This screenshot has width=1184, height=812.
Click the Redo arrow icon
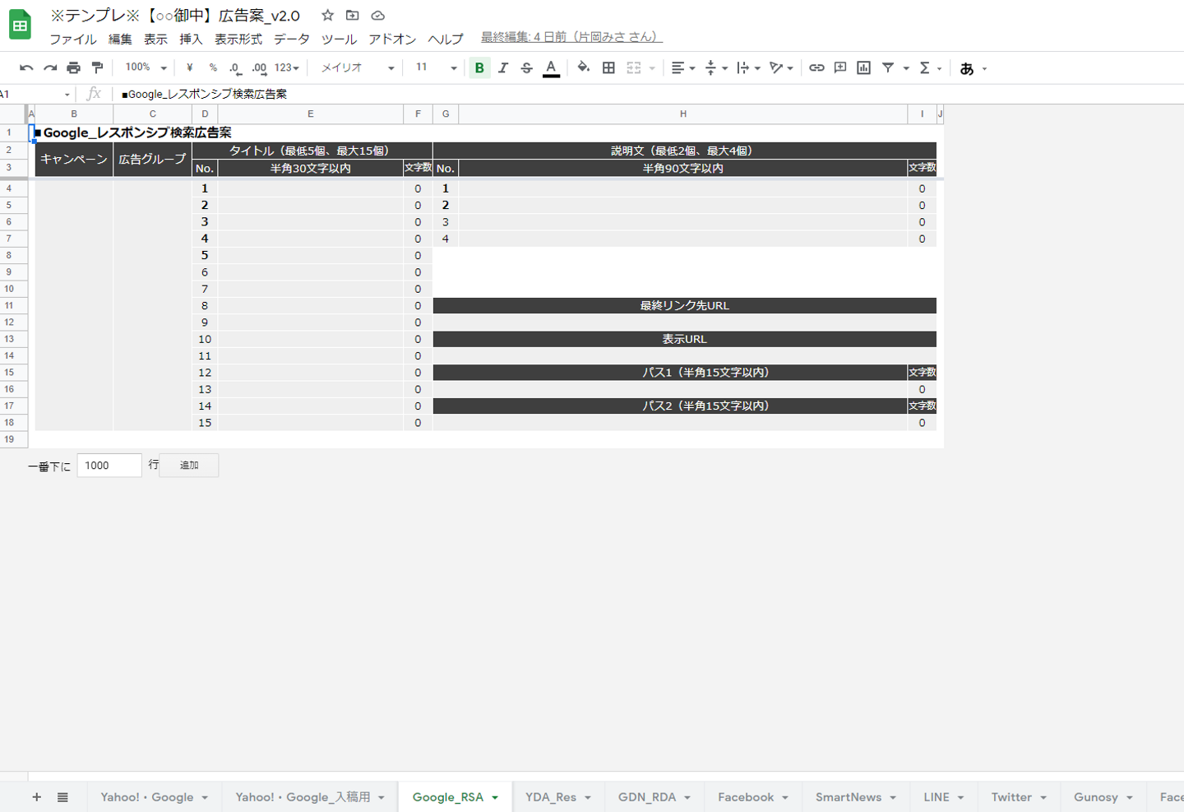[50, 68]
